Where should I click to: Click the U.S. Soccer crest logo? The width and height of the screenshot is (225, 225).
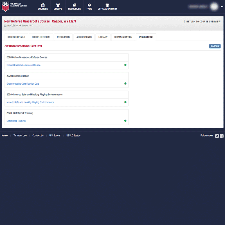coord(5,6)
